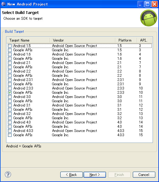Click 'Android 2.2' target name text
This screenshot has height=182, width=159.
click(22, 71)
